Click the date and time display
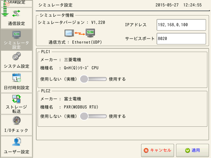This screenshot has height=158, width=211. coord(178,5)
